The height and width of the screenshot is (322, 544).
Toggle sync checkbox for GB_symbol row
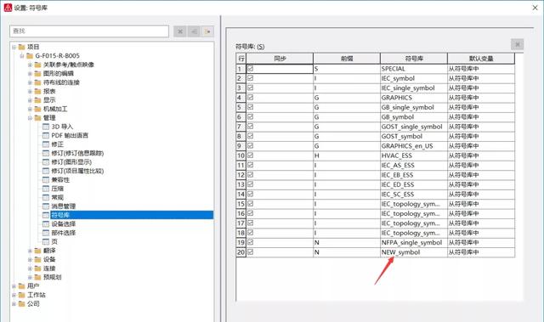coord(250,116)
